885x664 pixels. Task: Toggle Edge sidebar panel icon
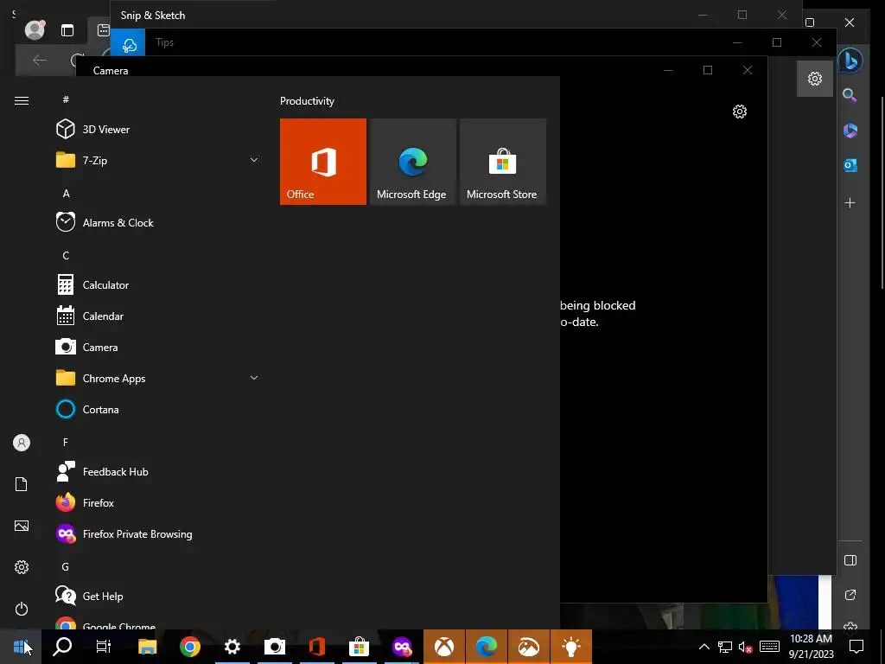click(x=850, y=560)
